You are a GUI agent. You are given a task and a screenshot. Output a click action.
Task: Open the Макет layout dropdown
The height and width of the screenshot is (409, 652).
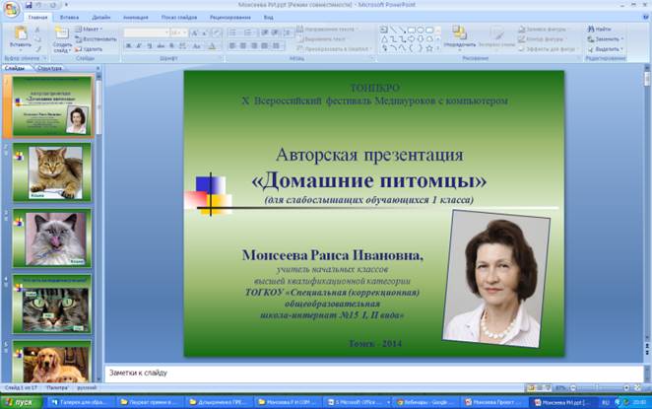tap(89, 30)
